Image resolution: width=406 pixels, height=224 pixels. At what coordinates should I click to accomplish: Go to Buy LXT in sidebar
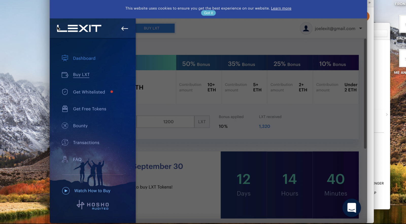tap(81, 74)
